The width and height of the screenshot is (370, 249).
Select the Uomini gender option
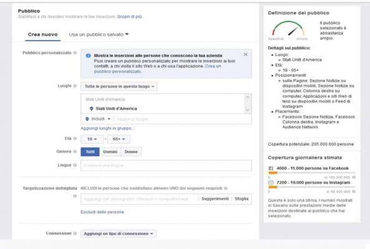click(x=110, y=152)
